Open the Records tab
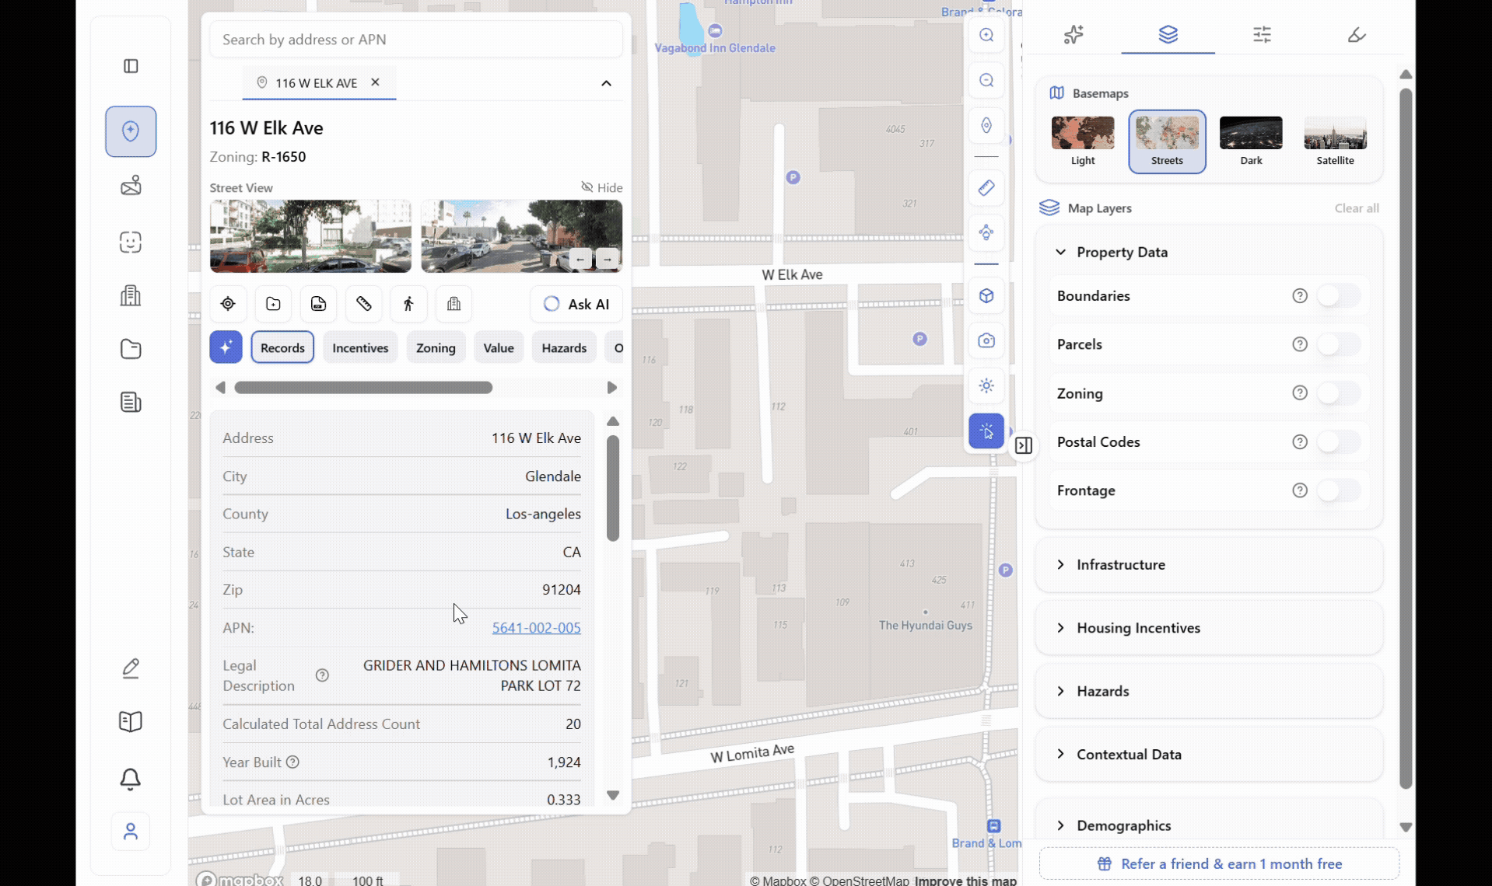This screenshot has width=1492, height=886. [282, 347]
